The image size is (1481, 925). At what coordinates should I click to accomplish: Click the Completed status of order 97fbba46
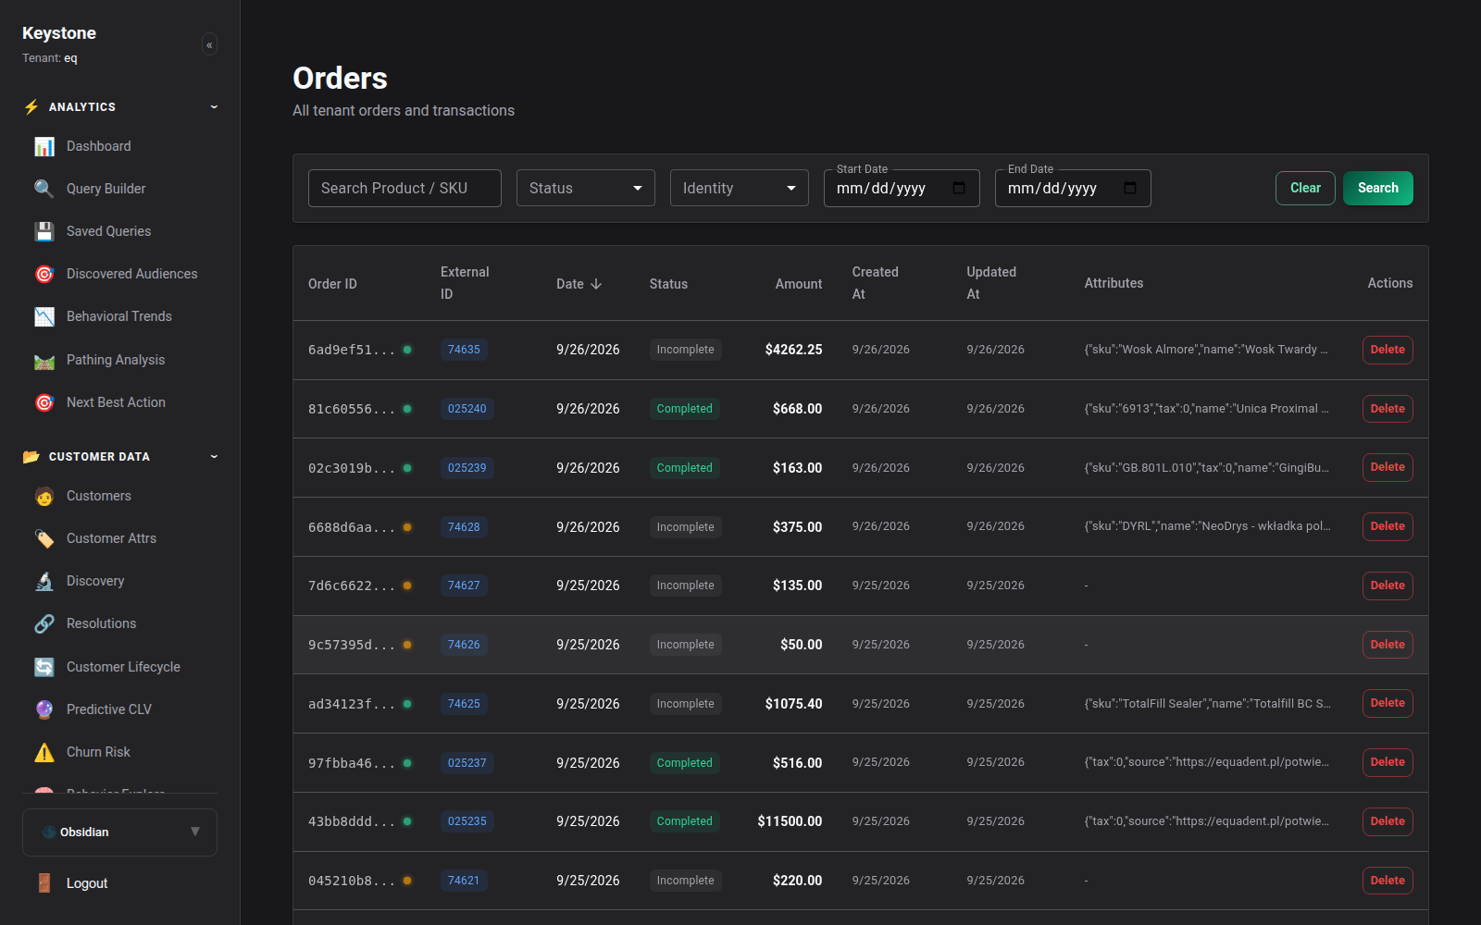pyautogui.click(x=685, y=763)
